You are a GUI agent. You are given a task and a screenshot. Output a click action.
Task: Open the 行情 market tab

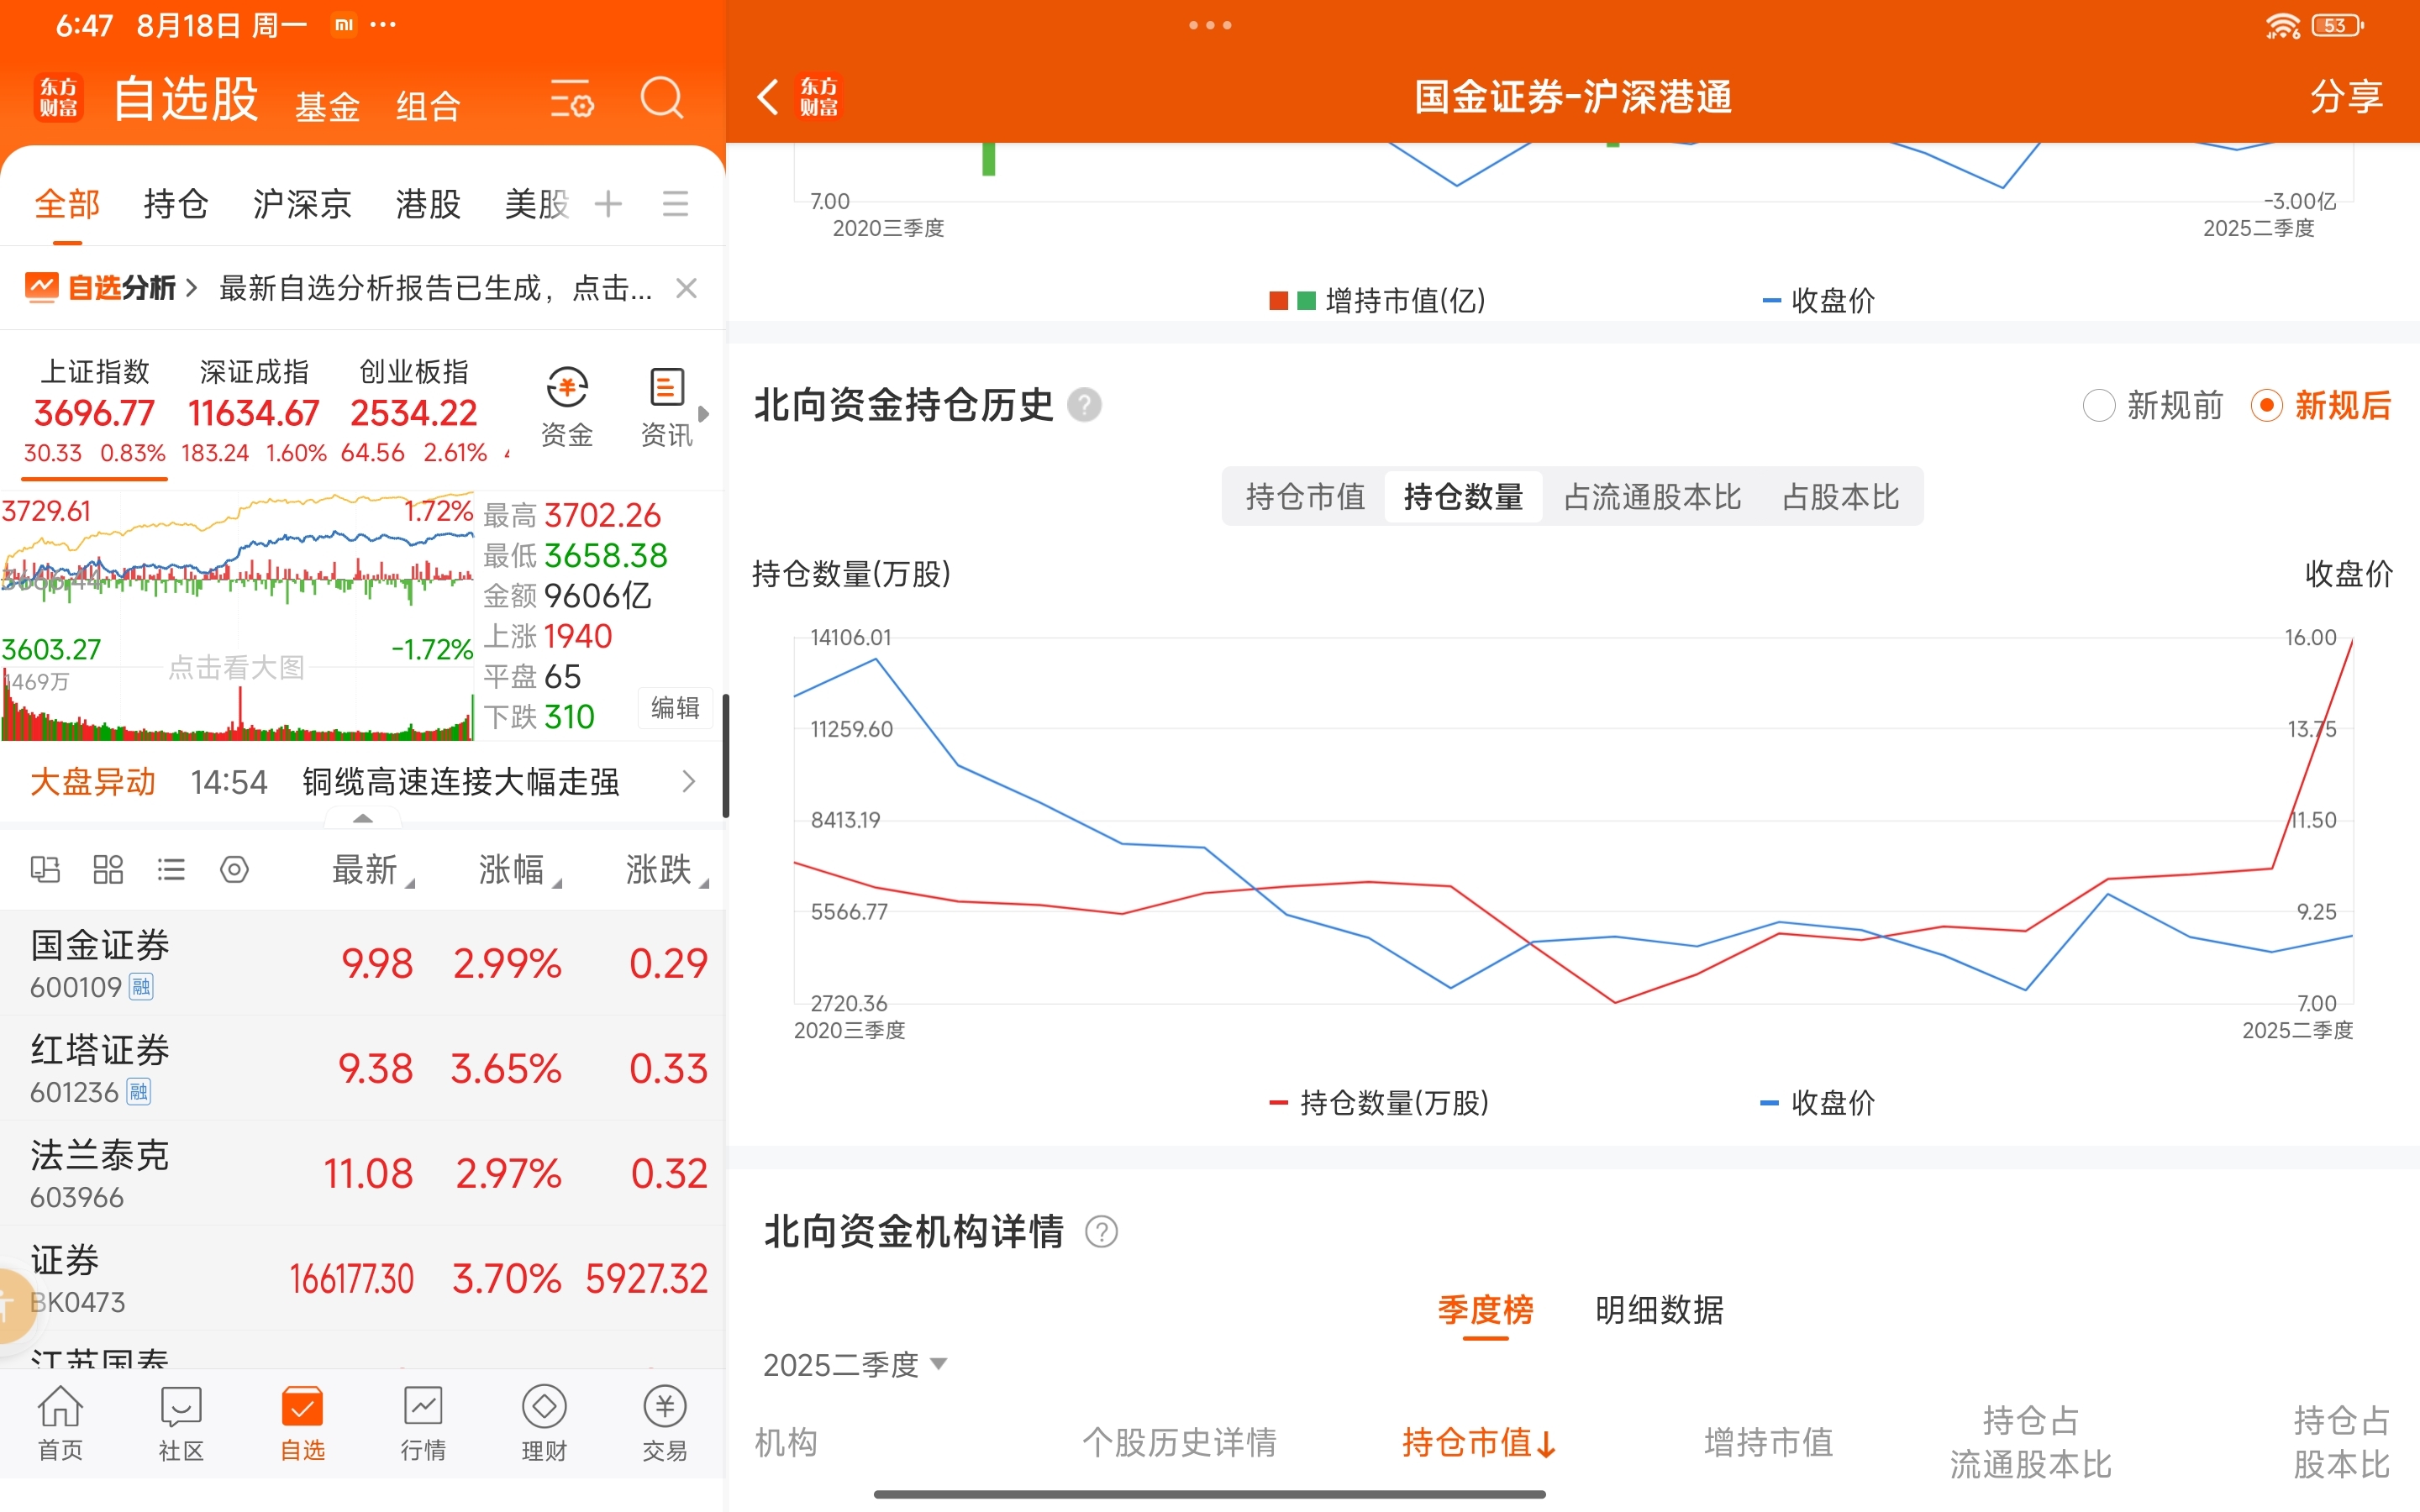(423, 1423)
